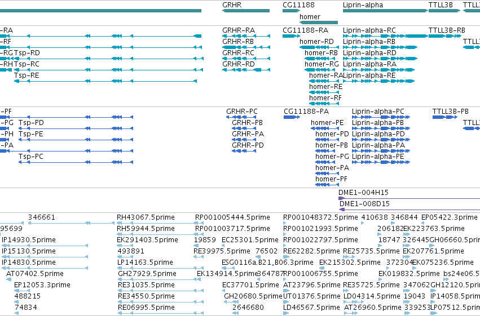Screen dimensions: 480x316
Task: Open the GRHR-PA protein label
Action: point(248,134)
